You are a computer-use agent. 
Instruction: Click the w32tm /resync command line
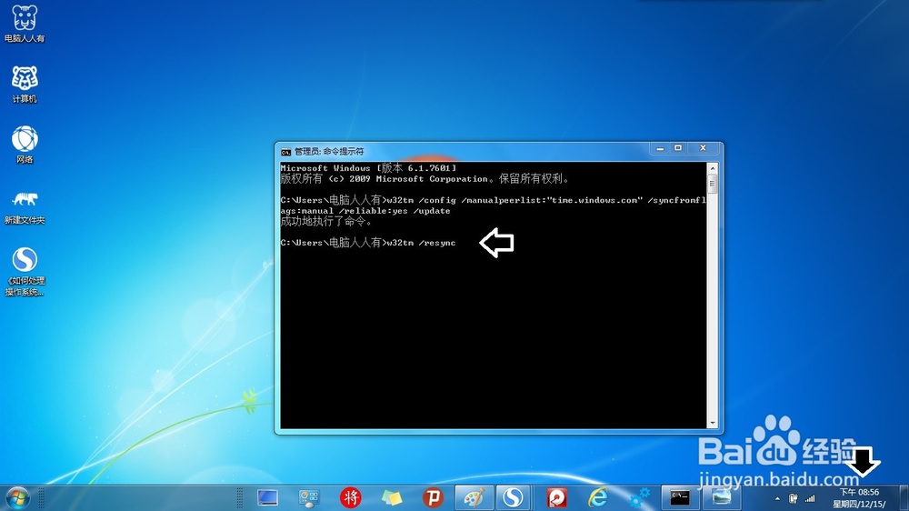[x=368, y=243]
